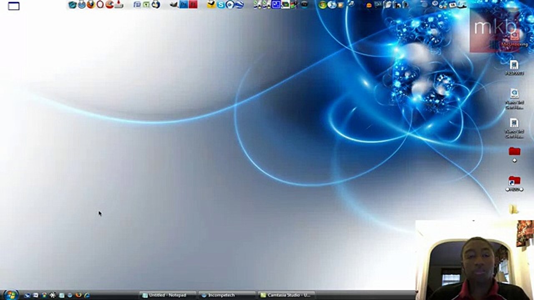534x300 pixels.
Task: Open the Thunderbird icon in top dock
Action: tap(156, 5)
